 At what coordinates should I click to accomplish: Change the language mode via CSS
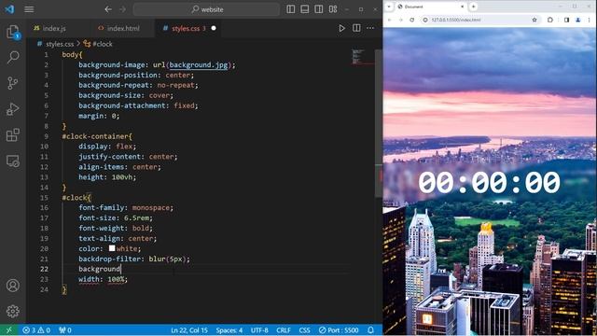tap(304, 329)
